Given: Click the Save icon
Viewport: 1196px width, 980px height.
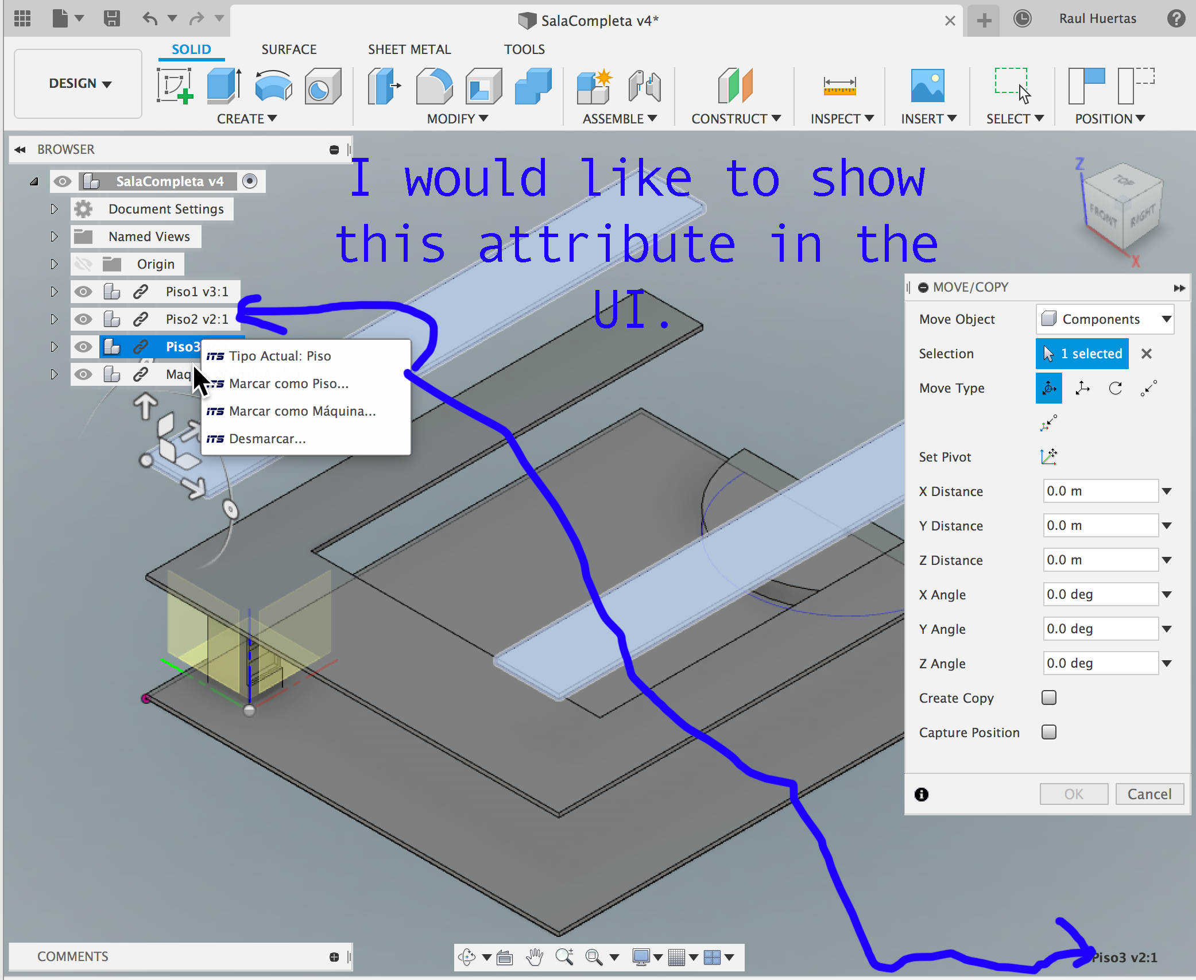Looking at the screenshot, I should (113, 18).
